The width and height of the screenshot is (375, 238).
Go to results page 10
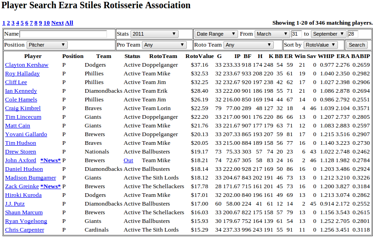click(47, 23)
